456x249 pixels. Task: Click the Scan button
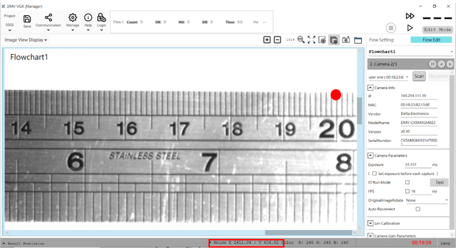pyautogui.click(x=419, y=77)
